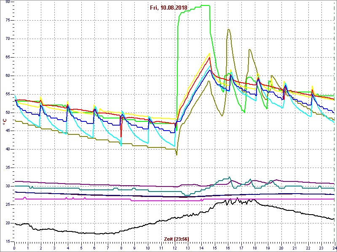Click the date title Fri, 10.08.2018

point(170,8)
